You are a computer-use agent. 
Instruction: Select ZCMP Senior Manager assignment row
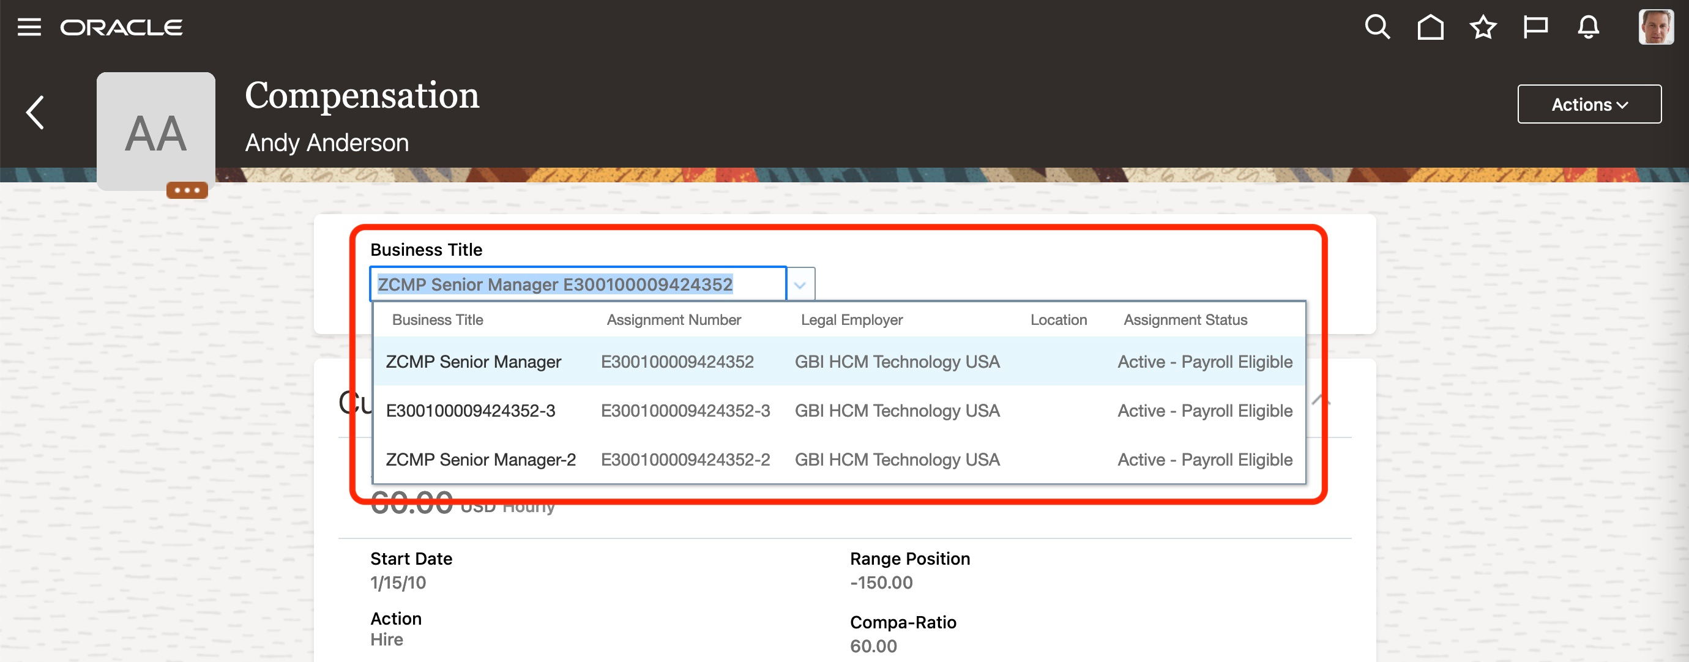[838, 362]
